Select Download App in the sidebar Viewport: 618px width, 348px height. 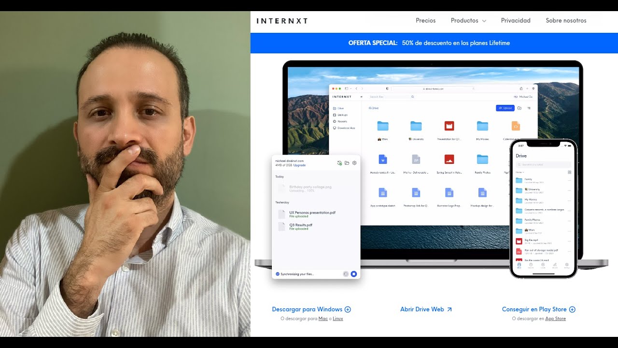tap(344, 128)
